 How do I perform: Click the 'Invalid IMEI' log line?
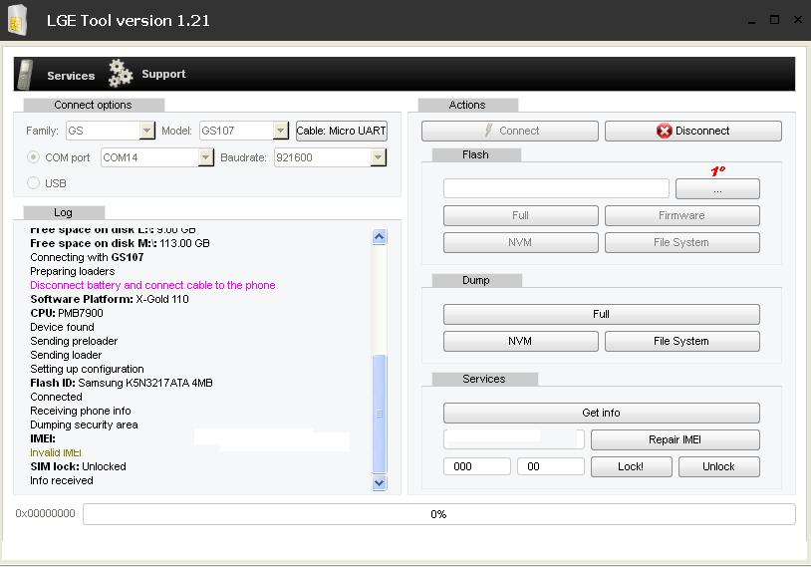(x=56, y=452)
